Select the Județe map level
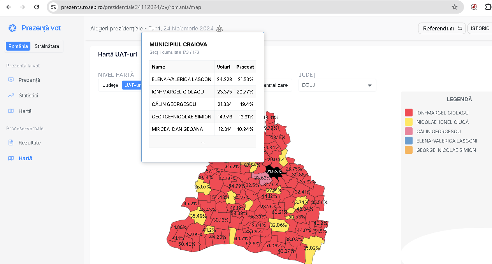 (x=110, y=85)
